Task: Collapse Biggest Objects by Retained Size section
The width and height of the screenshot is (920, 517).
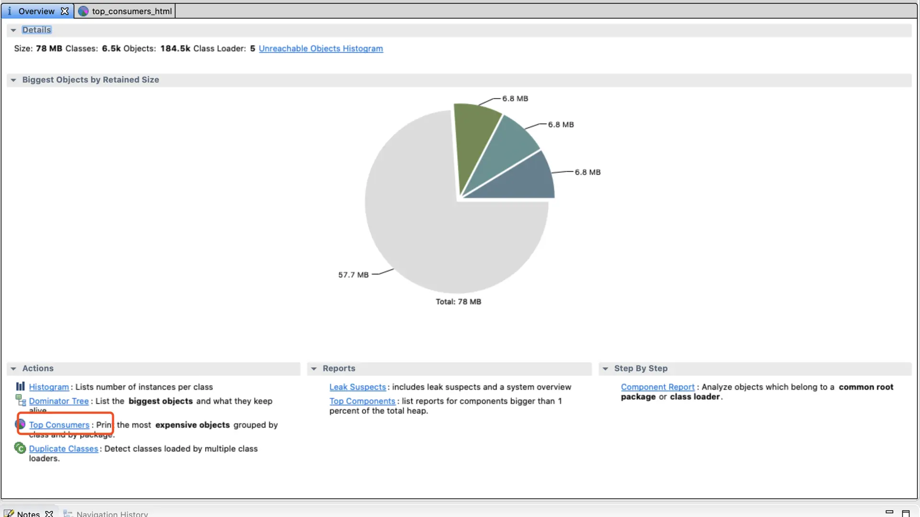Action: [x=13, y=80]
